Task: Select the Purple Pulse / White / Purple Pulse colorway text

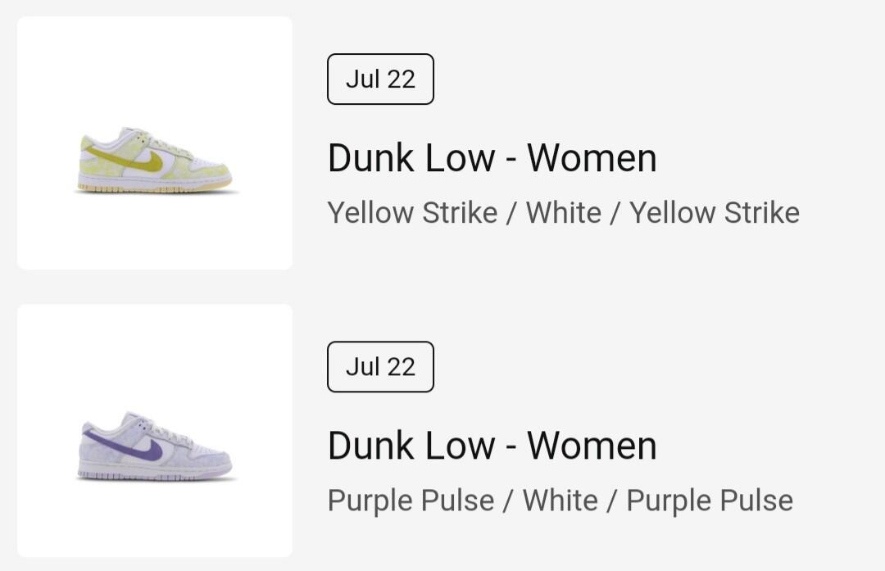Action: pyautogui.click(x=560, y=501)
